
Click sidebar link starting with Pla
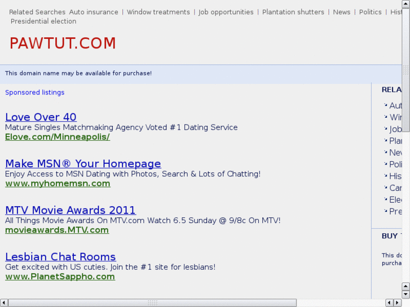(x=395, y=141)
